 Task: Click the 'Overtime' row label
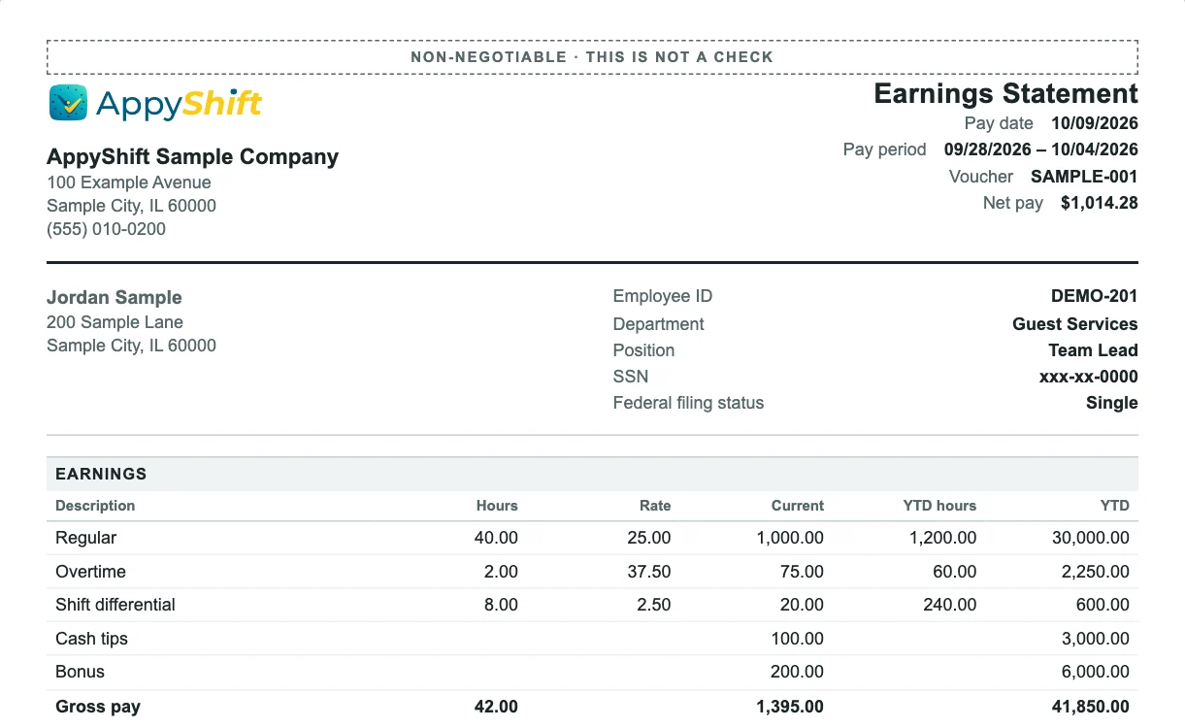[90, 572]
